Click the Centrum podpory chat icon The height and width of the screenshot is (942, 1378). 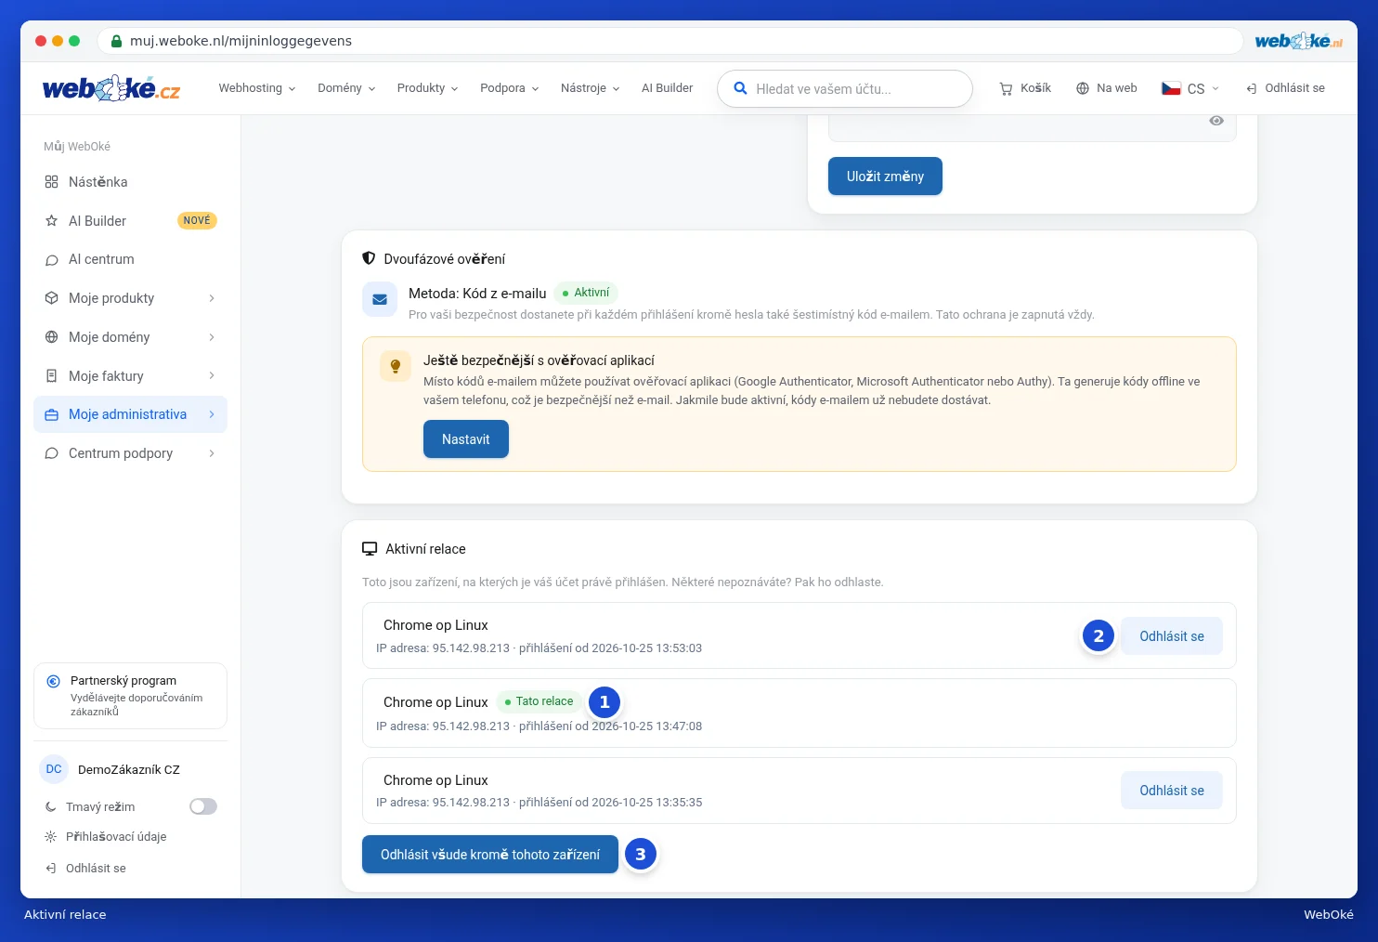coord(51,453)
